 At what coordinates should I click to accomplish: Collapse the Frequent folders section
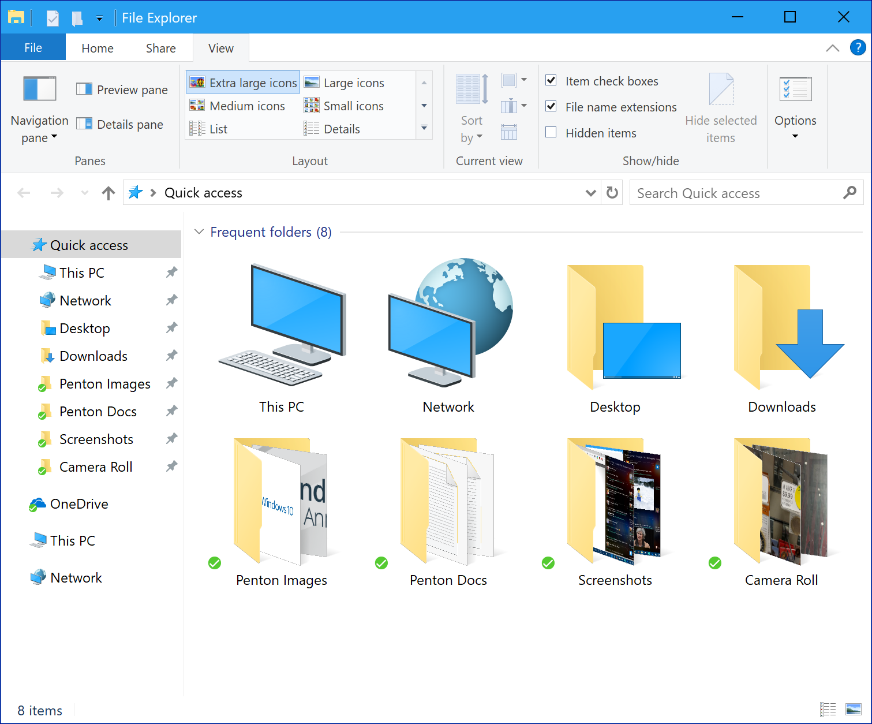199,232
